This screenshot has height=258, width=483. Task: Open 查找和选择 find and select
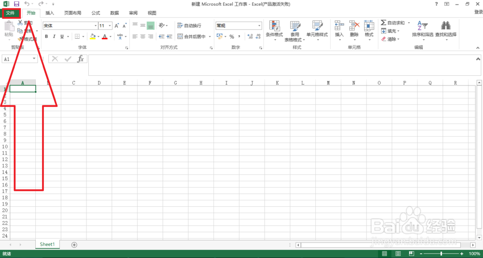(x=446, y=29)
